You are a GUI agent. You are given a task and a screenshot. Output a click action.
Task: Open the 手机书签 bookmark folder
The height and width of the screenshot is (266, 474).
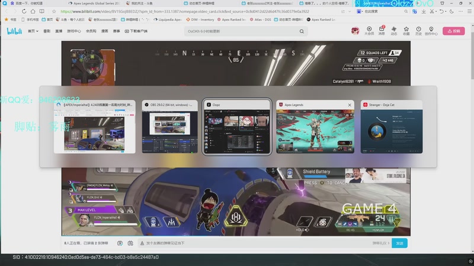(30, 20)
